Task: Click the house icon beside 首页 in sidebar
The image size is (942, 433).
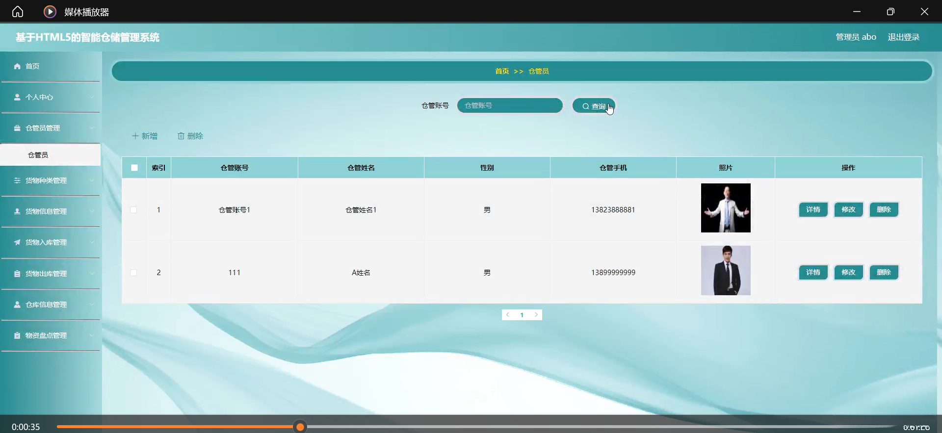Action: (x=17, y=66)
